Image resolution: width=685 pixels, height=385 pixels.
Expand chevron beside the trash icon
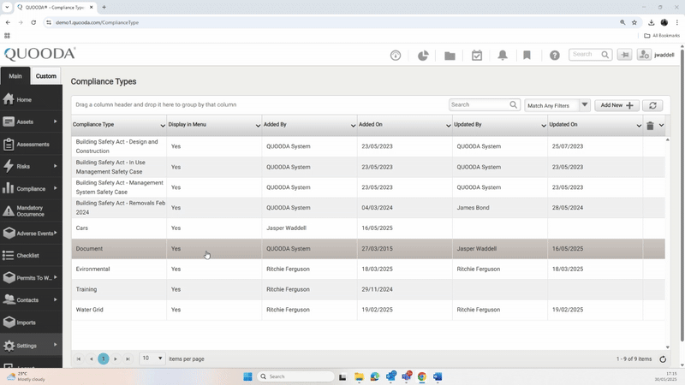tap(661, 125)
